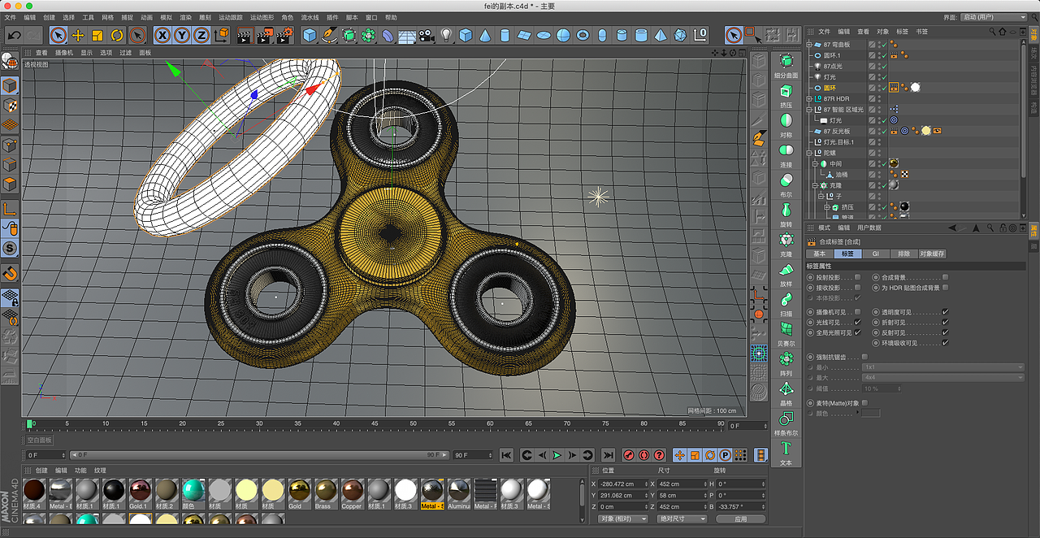Toggle the 接收投影 checkbox
The image size is (1040, 538).
(x=857, y=288)
